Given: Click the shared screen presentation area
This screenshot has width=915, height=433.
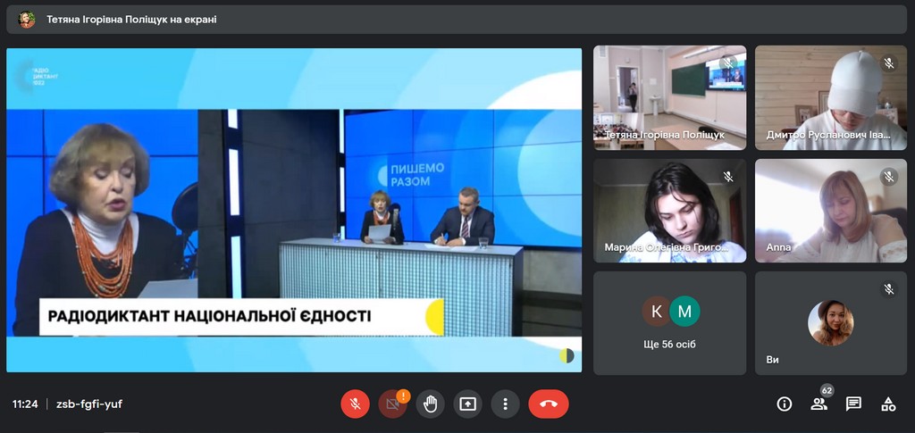Looking at the screenshot, I should (294, 210).
